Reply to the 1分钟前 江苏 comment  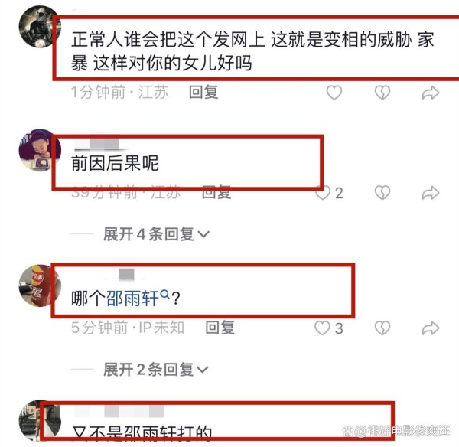[x=203, y=93]
